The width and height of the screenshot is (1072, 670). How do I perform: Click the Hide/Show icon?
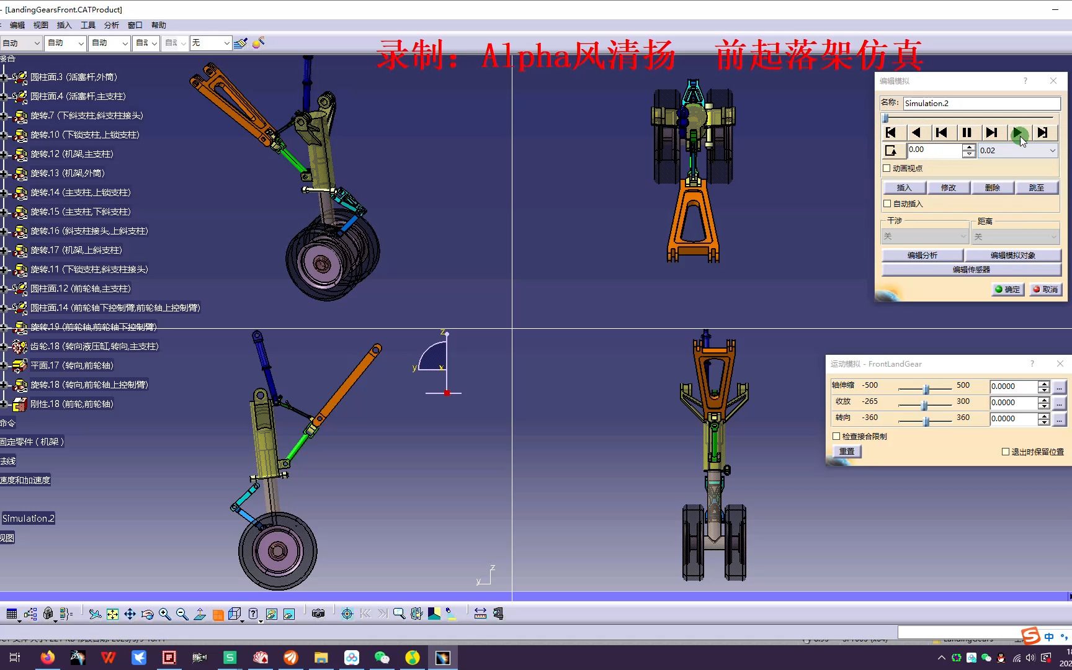(271, 614)
